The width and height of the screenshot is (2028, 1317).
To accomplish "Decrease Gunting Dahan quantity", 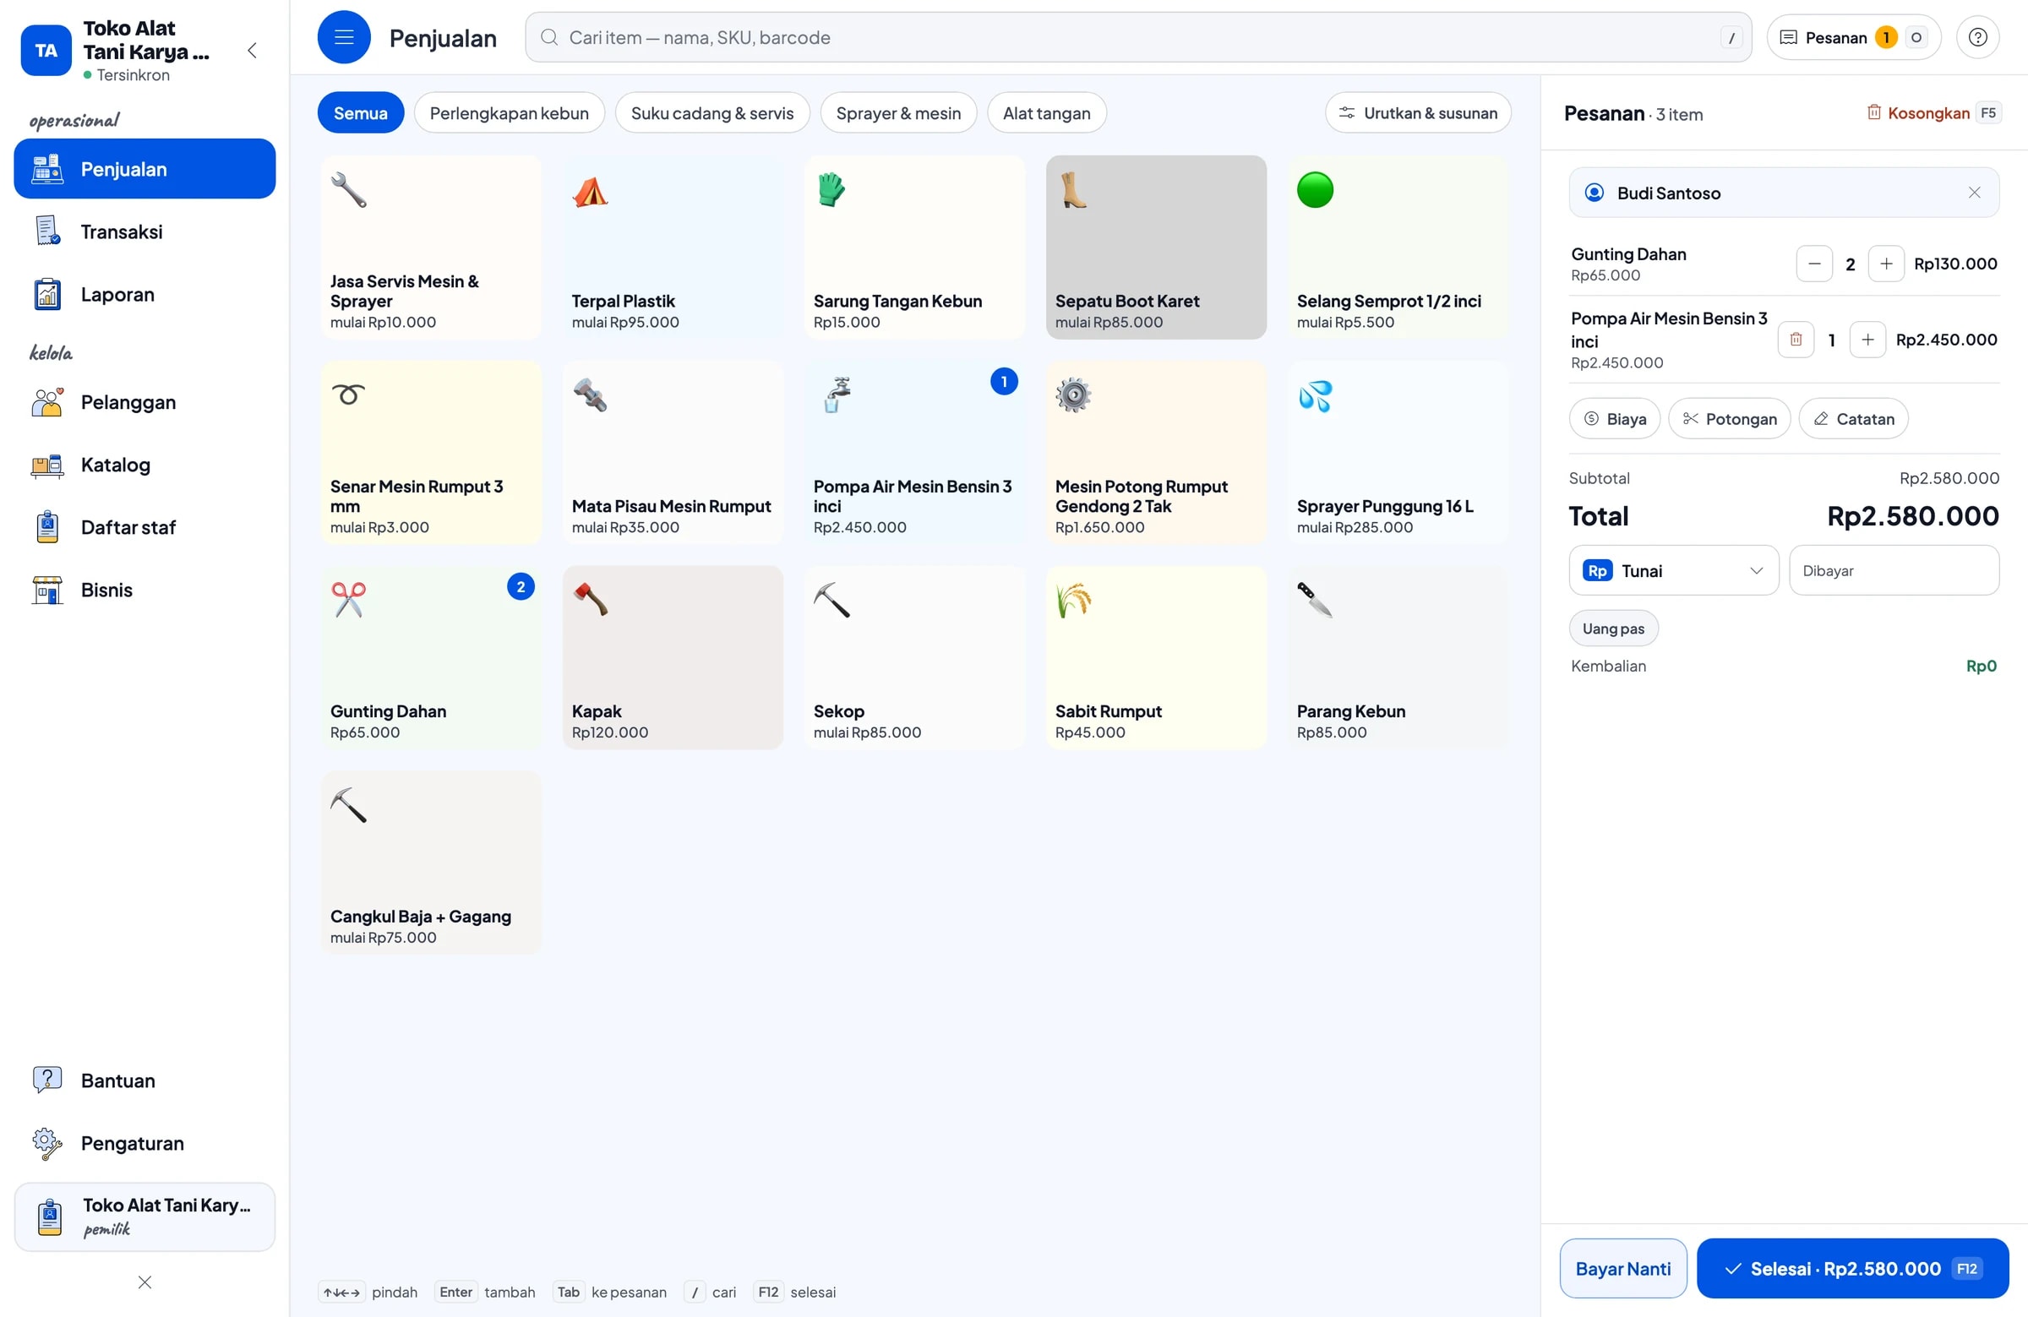I will pos(1814,264).
